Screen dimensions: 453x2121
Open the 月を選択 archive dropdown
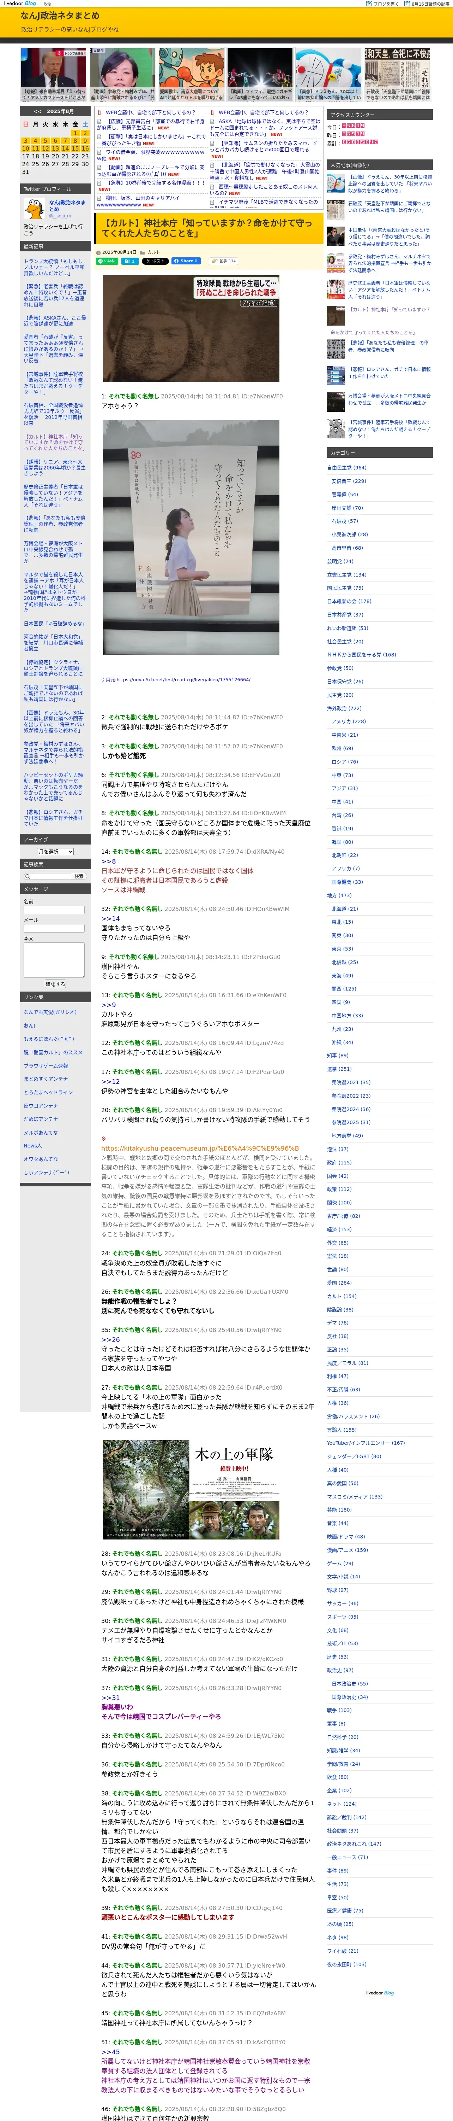(55, 851)
